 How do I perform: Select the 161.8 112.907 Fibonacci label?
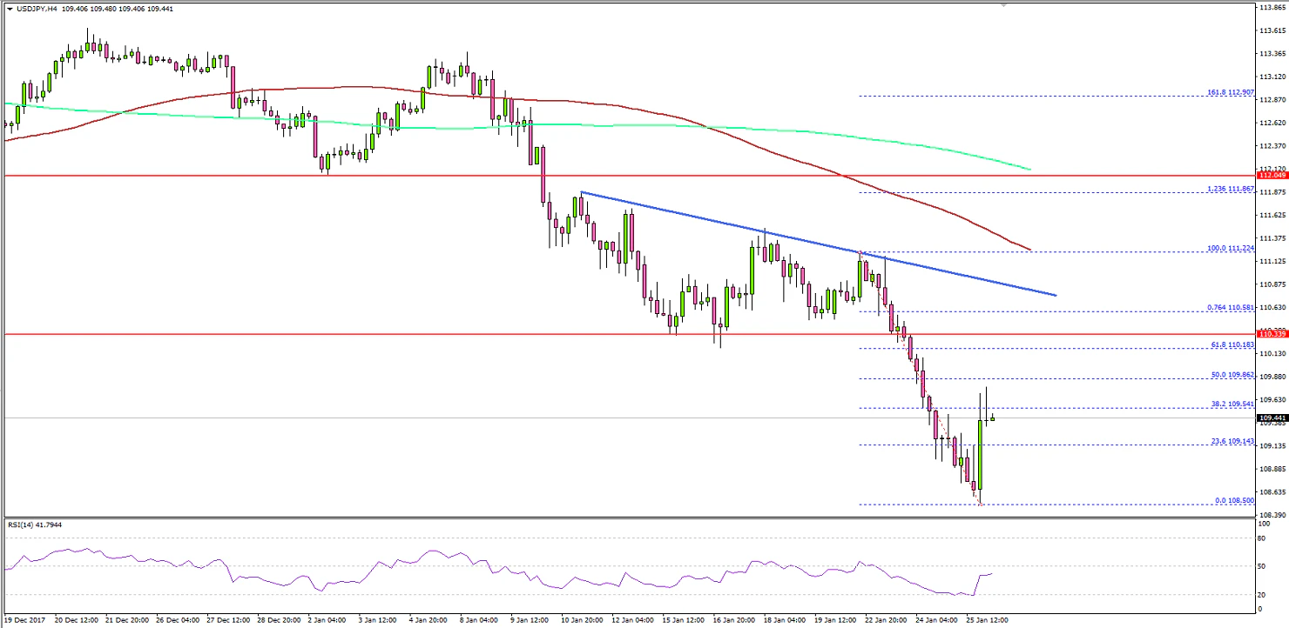(x=1230, y=91)
